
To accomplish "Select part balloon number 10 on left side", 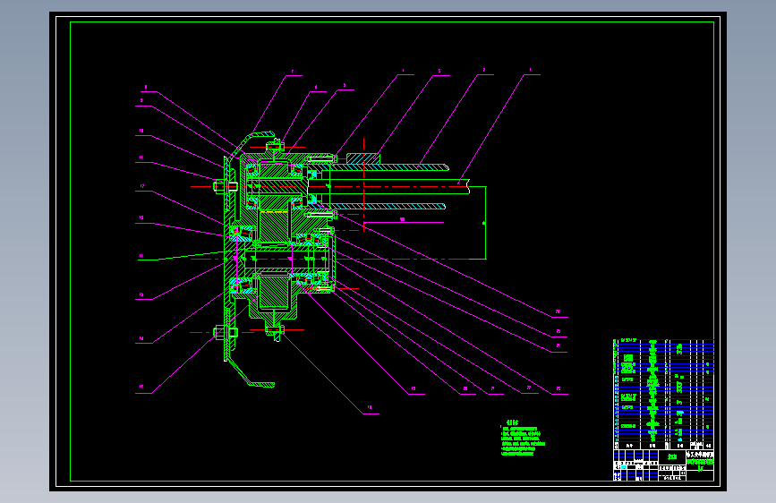I will (141, 131).
